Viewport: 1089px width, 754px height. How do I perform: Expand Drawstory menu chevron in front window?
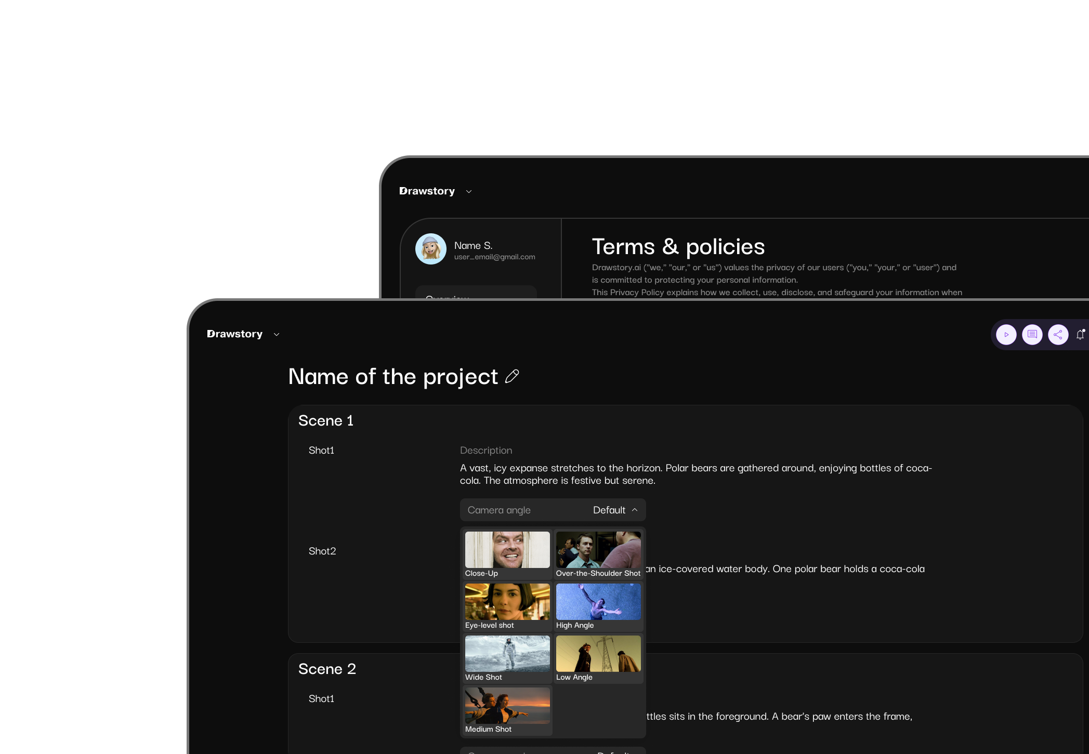click(x=277, y=335)
